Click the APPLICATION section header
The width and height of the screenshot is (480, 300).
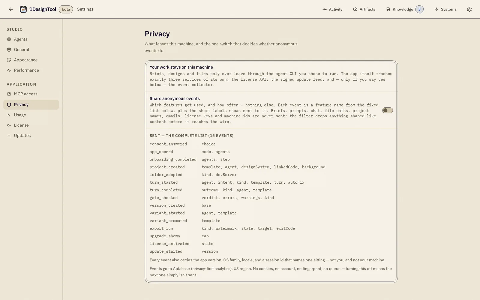point(21,84)
